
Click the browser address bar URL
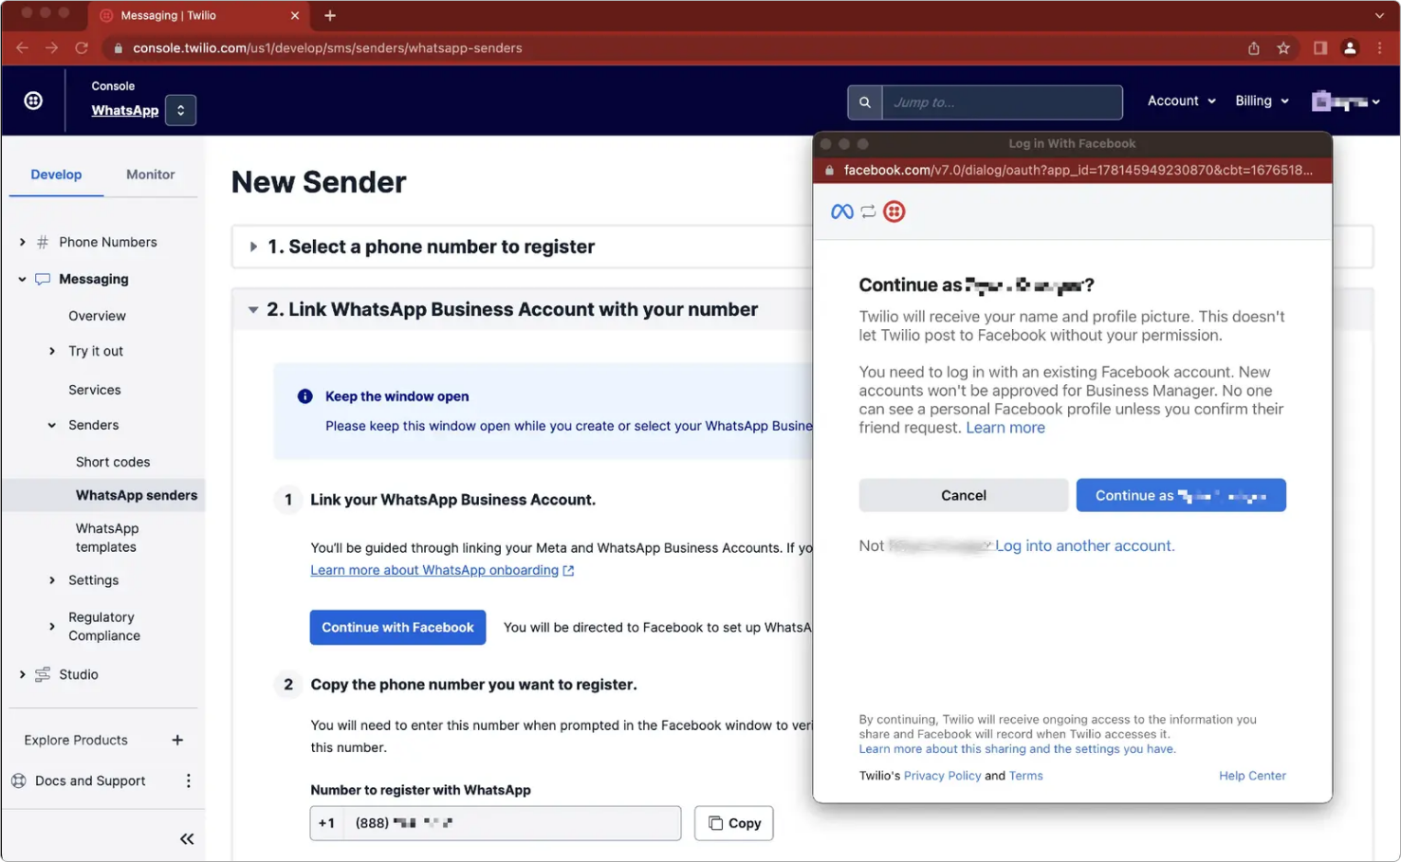pyautogui.click(x=327, y=47)
